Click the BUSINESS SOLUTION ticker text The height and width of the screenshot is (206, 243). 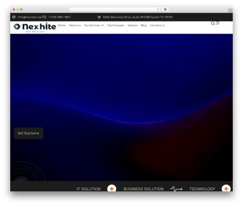[143, 189]
